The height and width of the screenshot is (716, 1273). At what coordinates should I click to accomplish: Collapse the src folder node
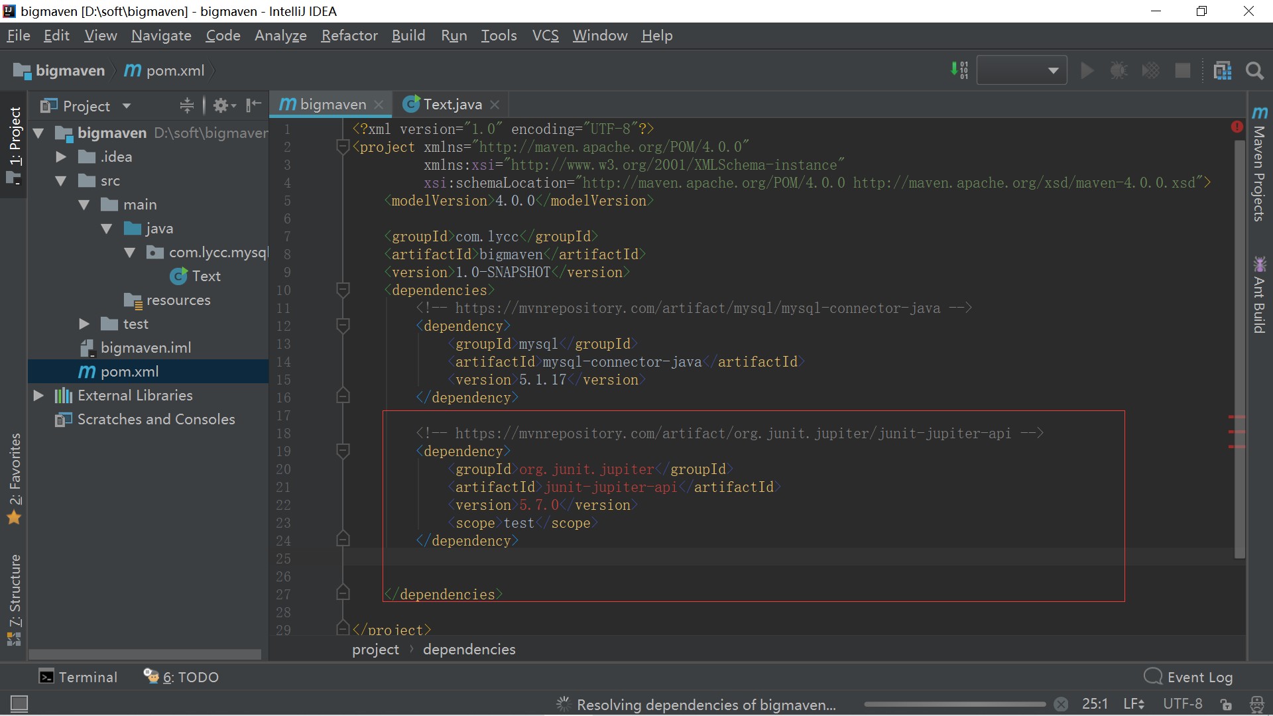click(61, 181)
